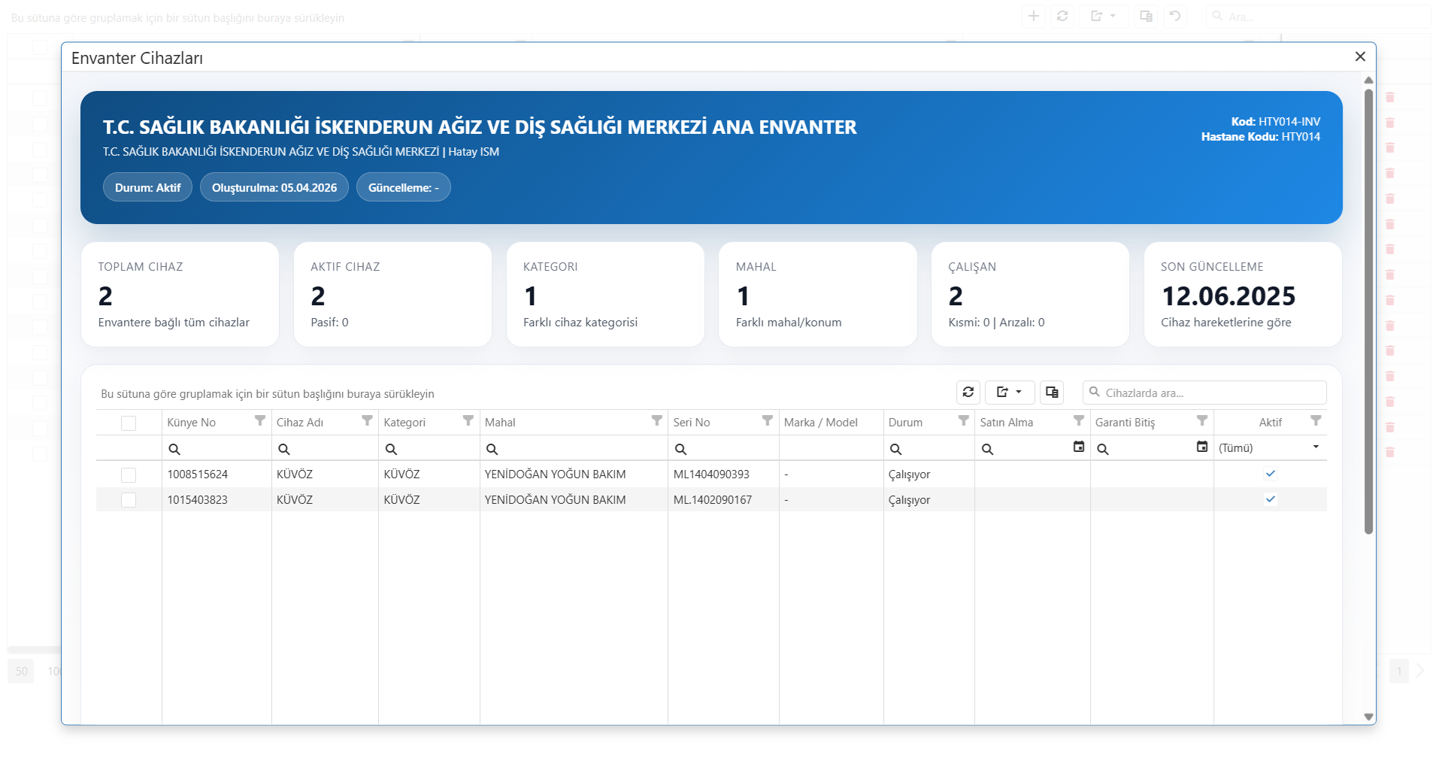This screenshot has height=767, width=1439.
Task: Toggle the Aktif check for device 1015403823
Action: (1271, 499)
